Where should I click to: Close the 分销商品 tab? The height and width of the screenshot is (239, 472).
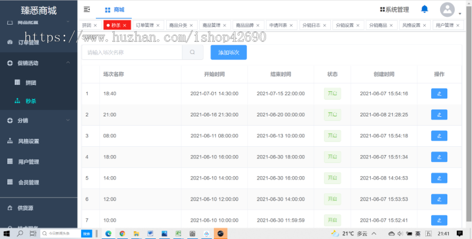pos(391,25)
